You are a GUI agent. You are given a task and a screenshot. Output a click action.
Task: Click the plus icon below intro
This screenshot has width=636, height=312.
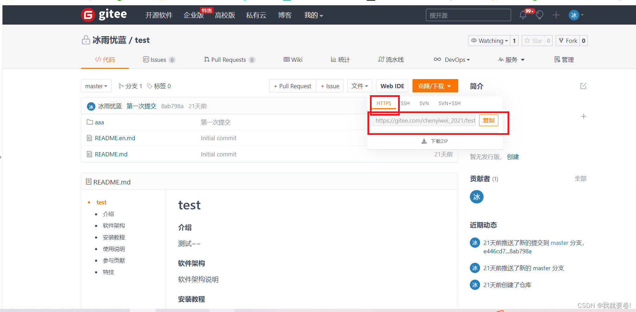pyautogui.click(x=584, y=116)
